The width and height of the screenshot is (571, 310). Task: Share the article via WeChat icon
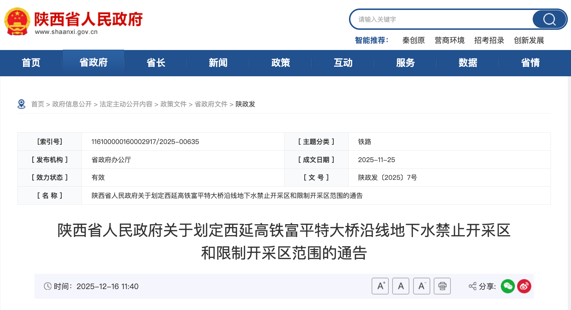pyautogui.click(x=508, y=286)
